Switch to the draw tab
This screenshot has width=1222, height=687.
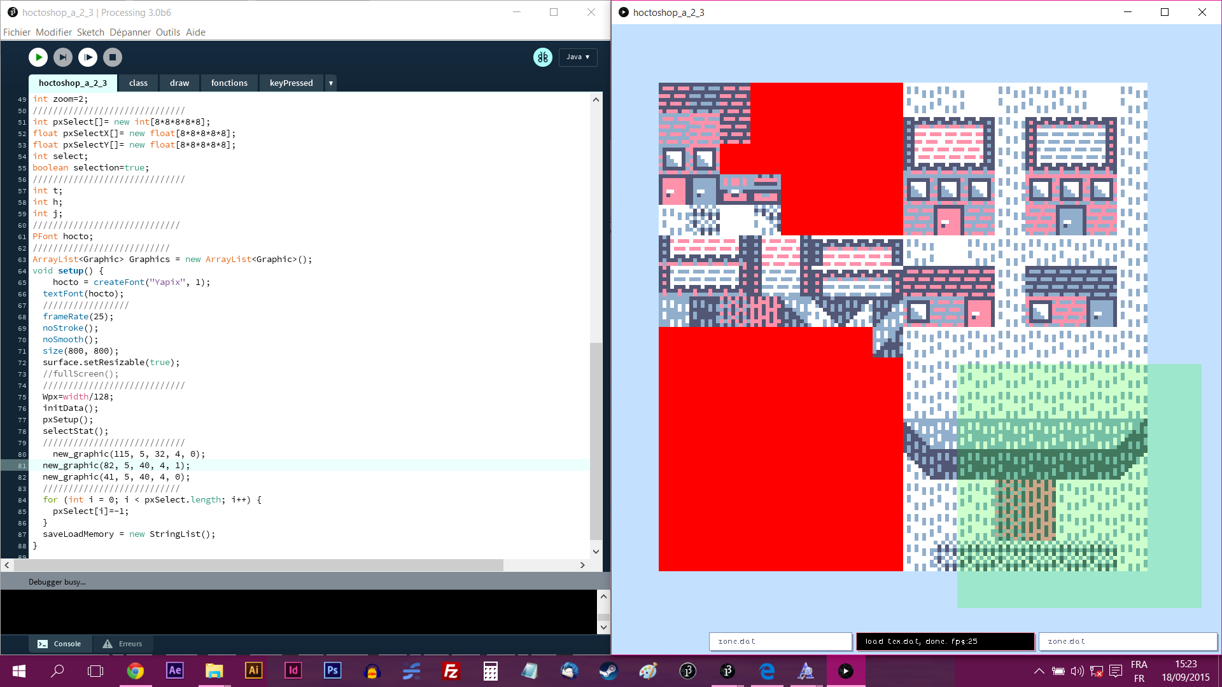179,83
